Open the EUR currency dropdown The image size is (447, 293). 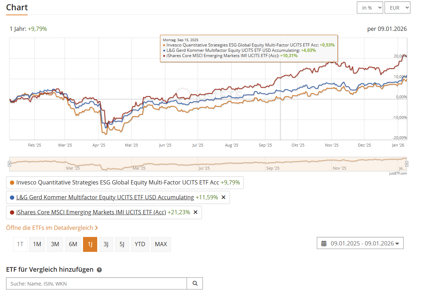(x=397, y=7)
